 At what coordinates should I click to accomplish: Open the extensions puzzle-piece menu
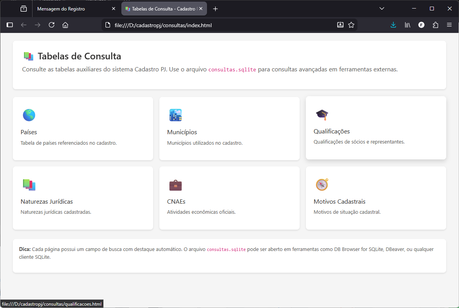point(435,25)
